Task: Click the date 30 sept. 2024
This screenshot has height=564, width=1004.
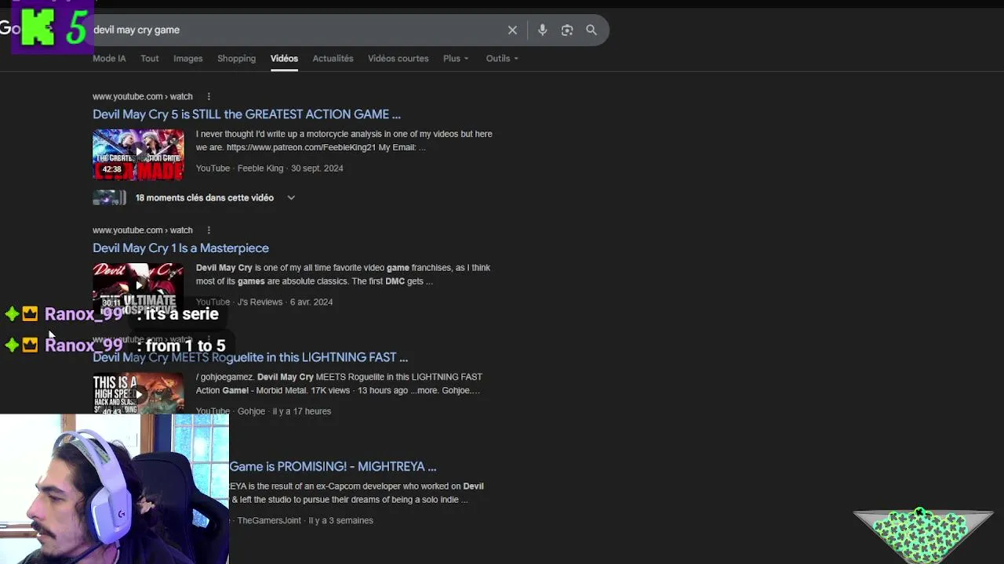Action: 317,168
